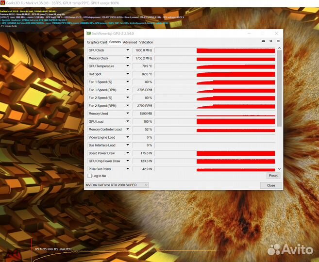
Task: Click the 1800.0 MHz GPU Clock value
Action: 143,50
